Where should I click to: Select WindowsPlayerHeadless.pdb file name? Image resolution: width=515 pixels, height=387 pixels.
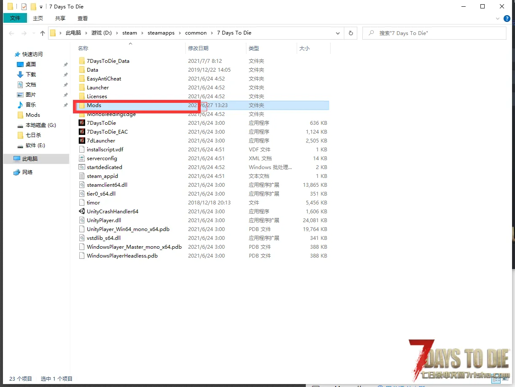click(x=122, y=256)
